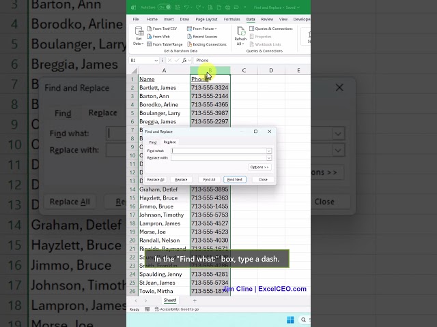
Task: Expand the 'Find and Replace - Saved' title dropdown
Action: [298, 7]
